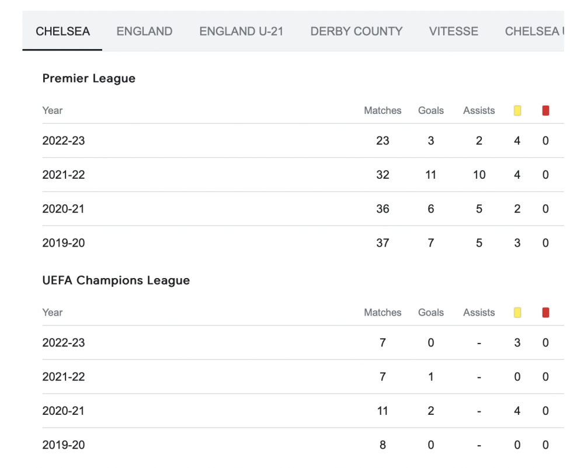Viewport: 584px width, 468px height.
Task: Click the Premier League Goals column header
Action: point(431,110)
